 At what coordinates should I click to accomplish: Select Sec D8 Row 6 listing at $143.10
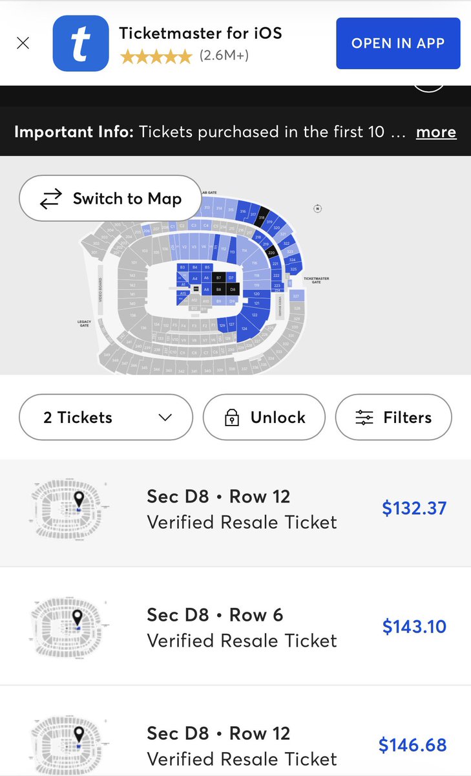[235, 627]
